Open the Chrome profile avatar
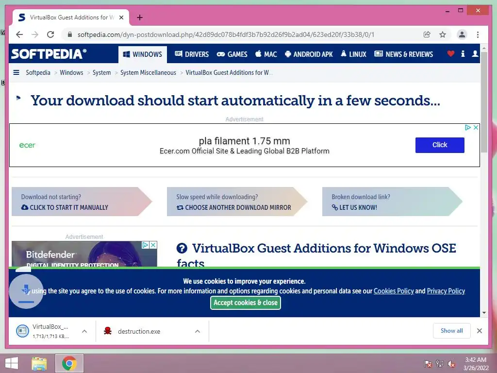The height and width of the screenshot is (373, 497). (x=462, y=34)
